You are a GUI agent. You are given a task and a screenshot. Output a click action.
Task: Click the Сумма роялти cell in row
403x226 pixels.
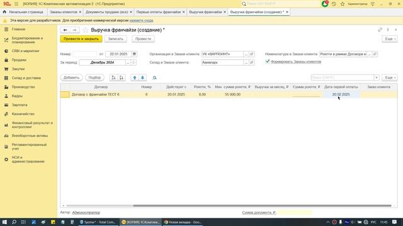click(307, 95)
